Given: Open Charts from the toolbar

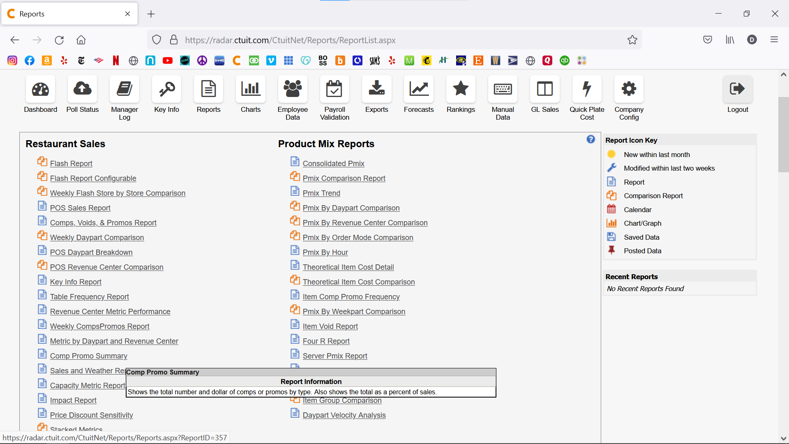Looking at the screenshot, I should coord(251,89).
